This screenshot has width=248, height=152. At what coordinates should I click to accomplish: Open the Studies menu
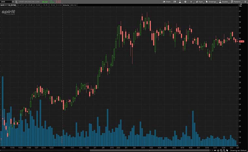223,2
